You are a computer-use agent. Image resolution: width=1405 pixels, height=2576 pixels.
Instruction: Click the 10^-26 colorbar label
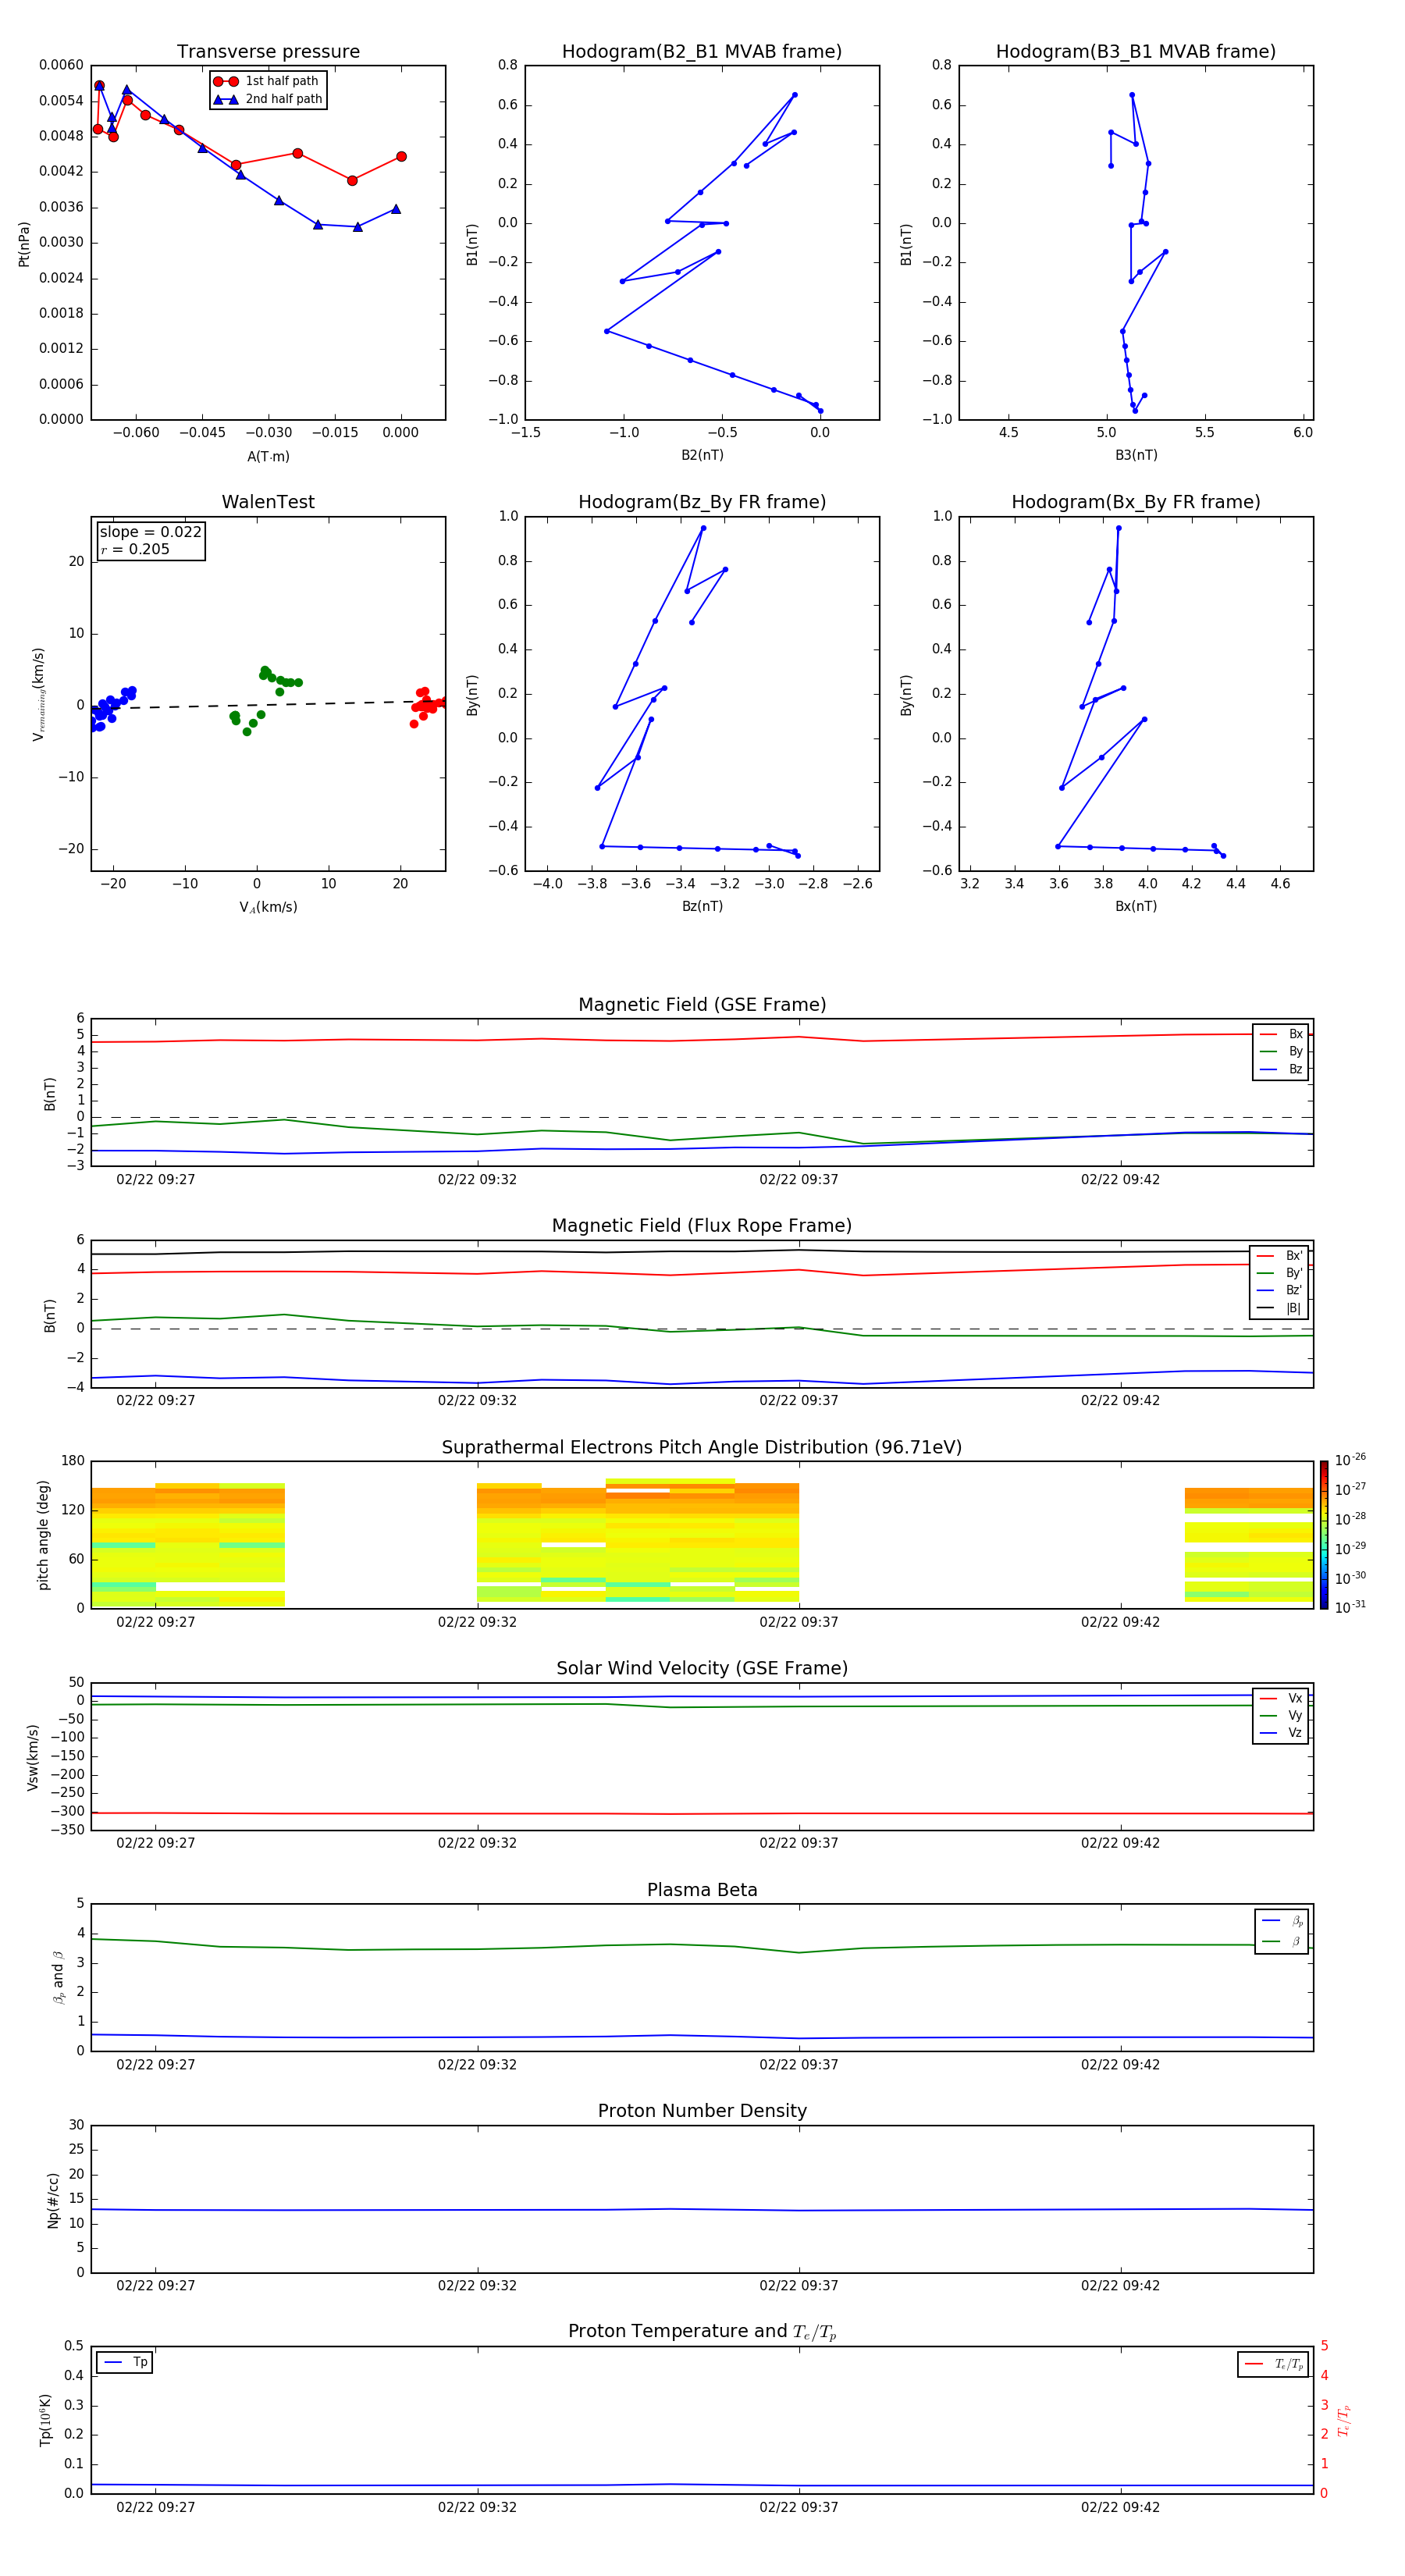(1350, 1460)
